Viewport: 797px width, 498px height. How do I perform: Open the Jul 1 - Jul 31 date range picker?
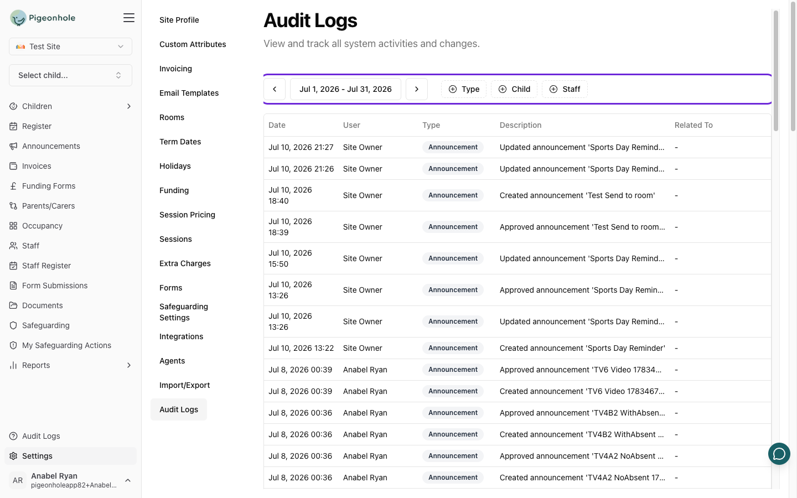345,89
